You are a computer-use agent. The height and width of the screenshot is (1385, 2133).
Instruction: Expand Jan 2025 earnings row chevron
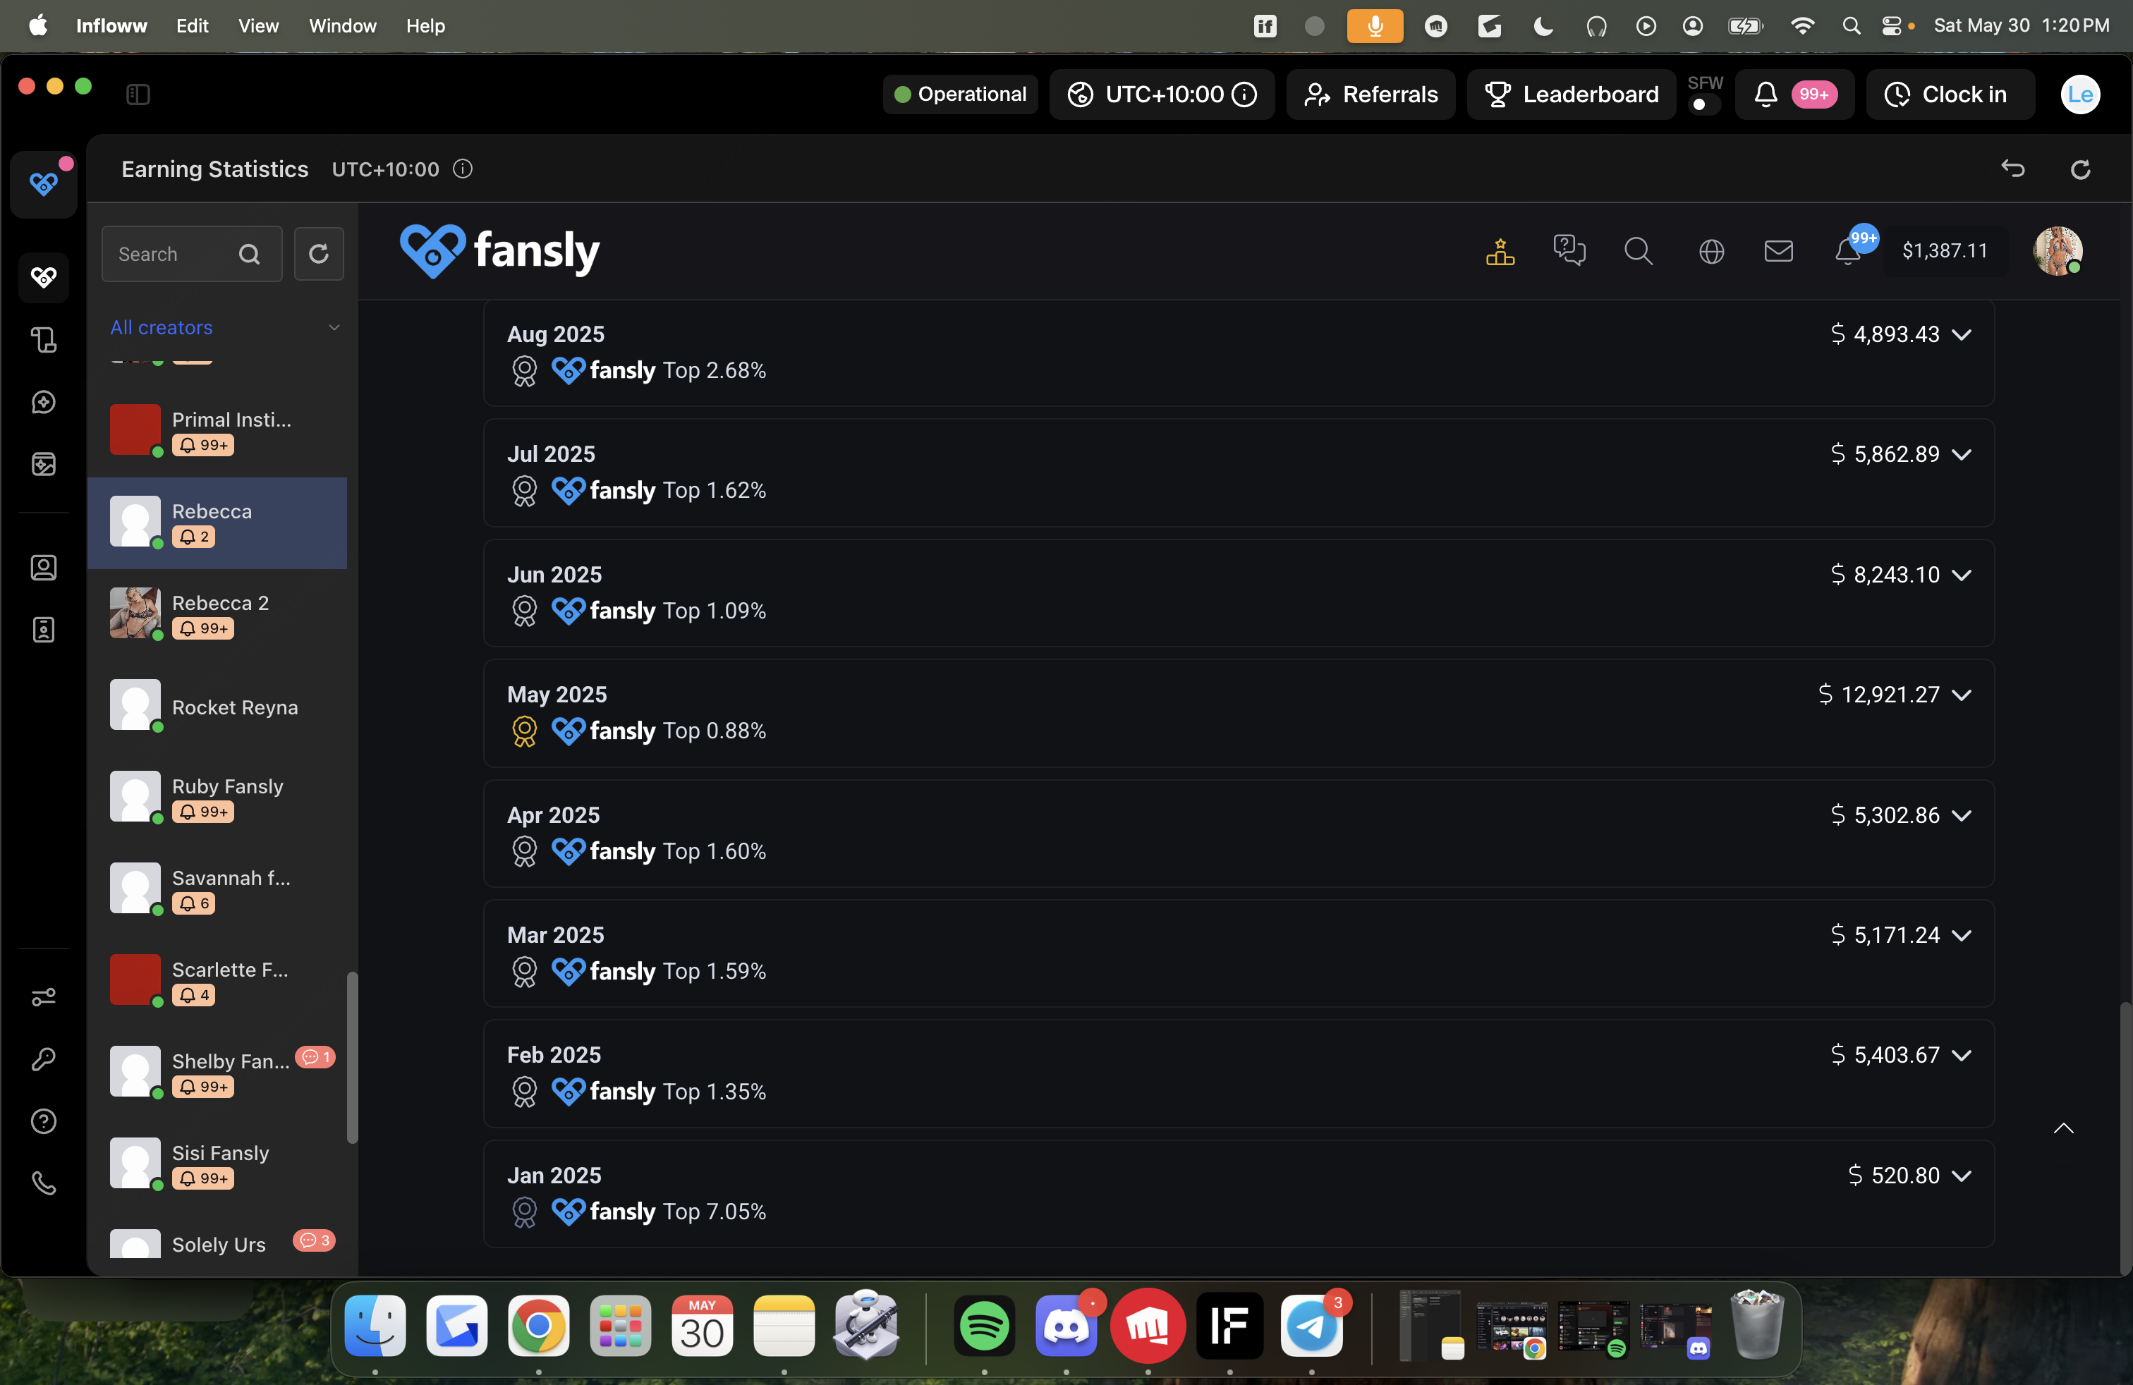click(x=1961, y=1176)
